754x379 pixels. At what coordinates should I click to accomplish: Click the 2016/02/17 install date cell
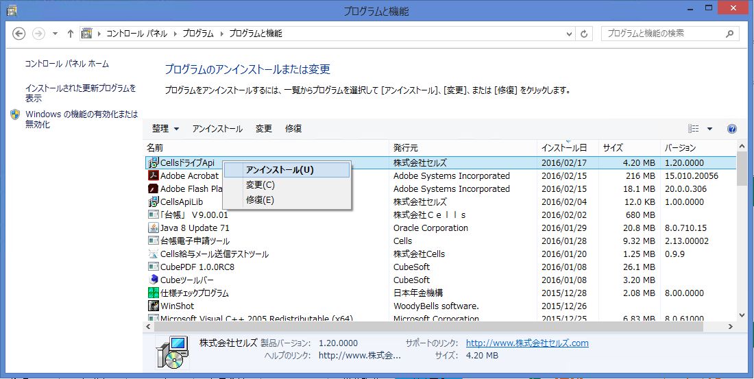(x=564, y=163)
